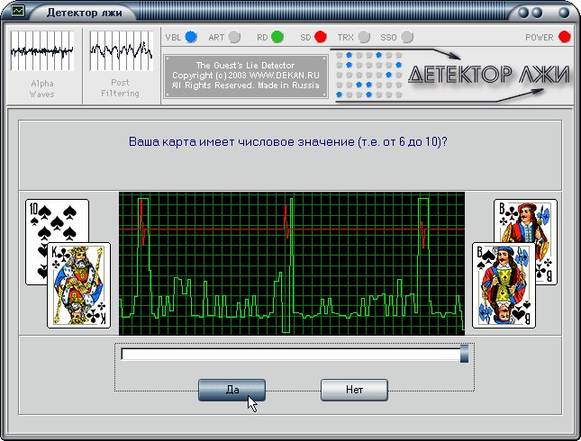Click the green polygraph chart area

pos(292,264)
